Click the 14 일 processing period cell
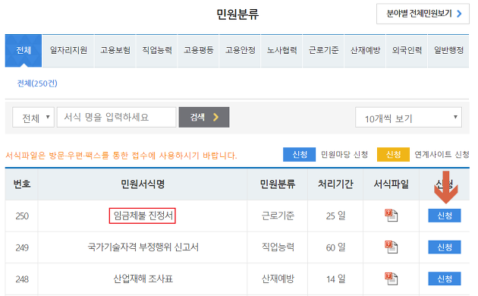Image resolution: width=478 pixels, height=296 pixels. [335, 279]
